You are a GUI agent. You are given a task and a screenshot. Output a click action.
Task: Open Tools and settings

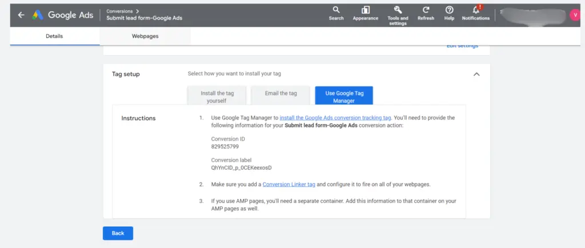[398, 15]
